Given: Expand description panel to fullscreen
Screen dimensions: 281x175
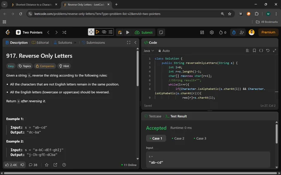Looking at the screenshot, I should (129, 42).
